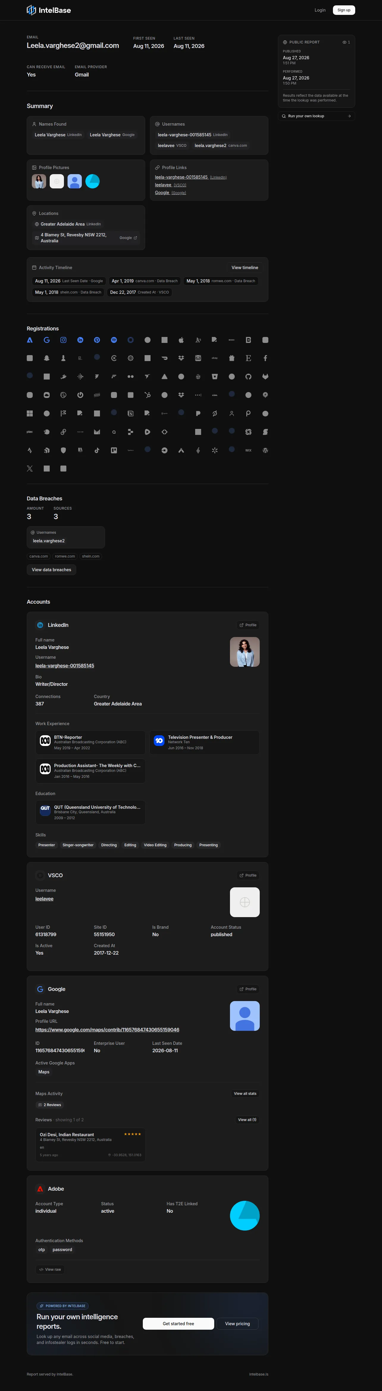Click the GitLab icon under Registrations
The width and height of the screenshot is (382, 1391).
[x=265, y=377]
